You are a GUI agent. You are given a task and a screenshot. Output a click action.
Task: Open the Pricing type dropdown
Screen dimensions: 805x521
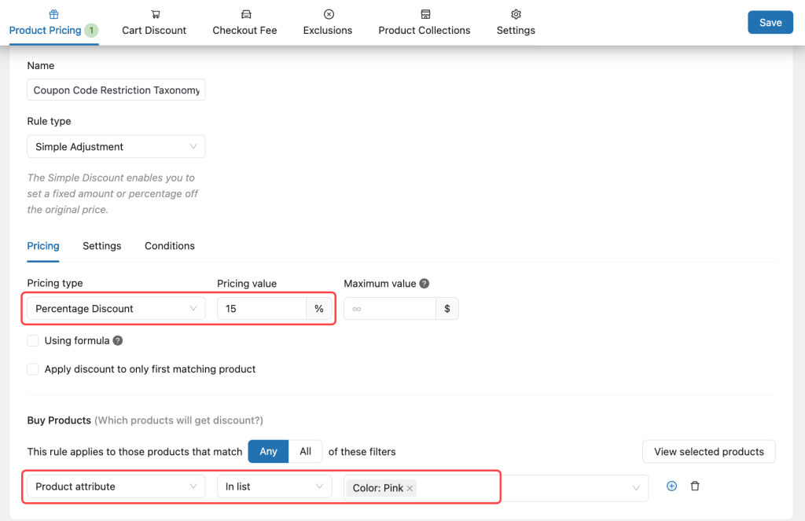click(115, 308)
